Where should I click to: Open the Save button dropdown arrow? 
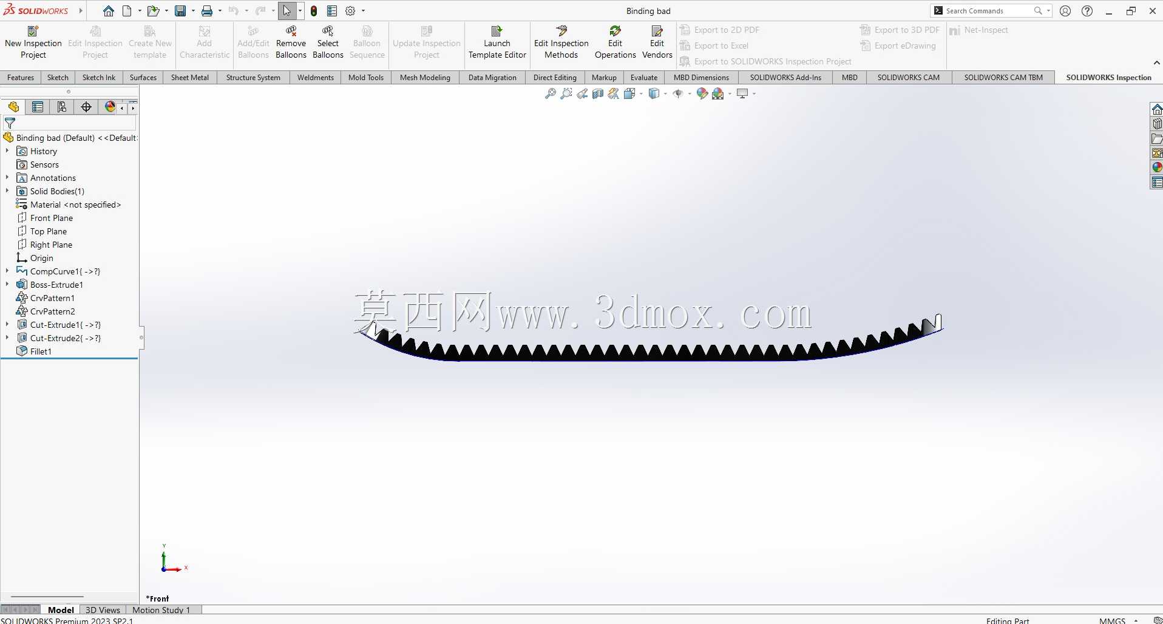coord(193,11)
